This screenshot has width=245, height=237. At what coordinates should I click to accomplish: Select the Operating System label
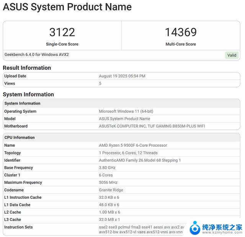(x=20, y=111)
